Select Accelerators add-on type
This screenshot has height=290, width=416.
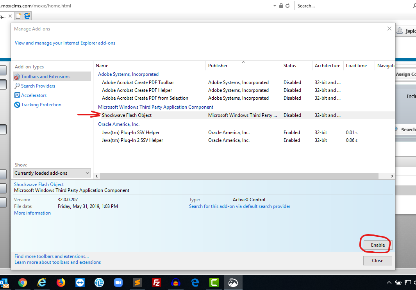(34, 95)
